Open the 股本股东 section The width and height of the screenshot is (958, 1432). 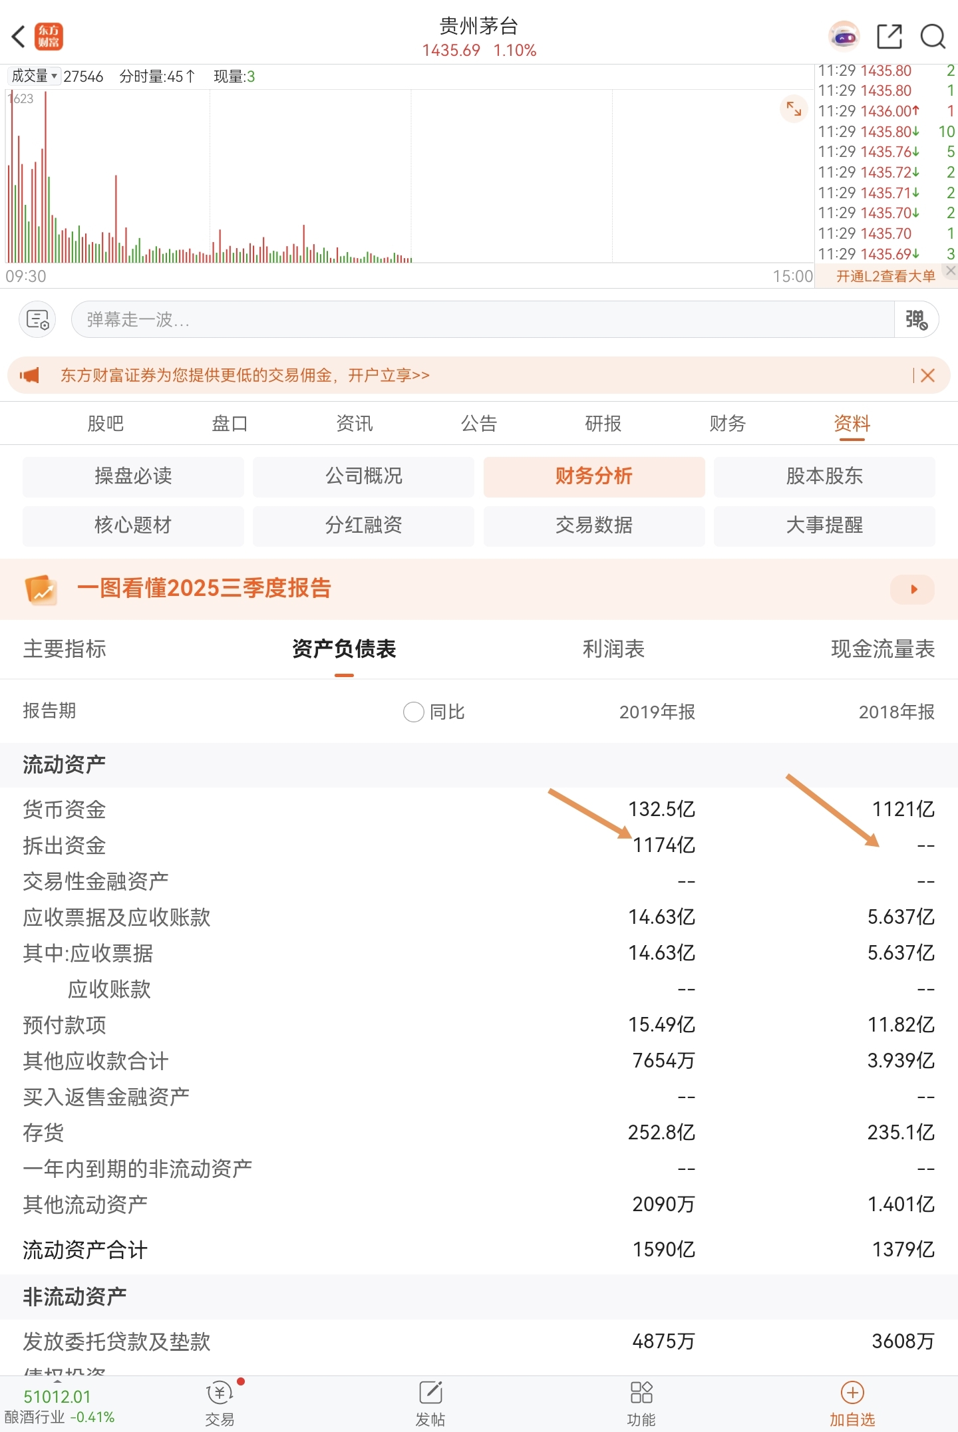click(x=824, y=476)
